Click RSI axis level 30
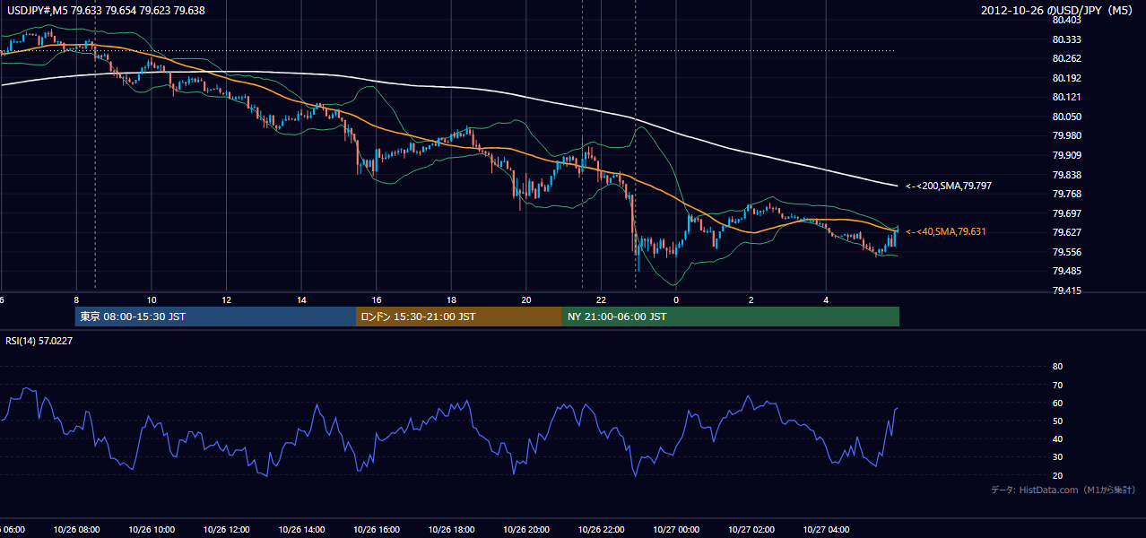1146x538 pixels. 1057,457
